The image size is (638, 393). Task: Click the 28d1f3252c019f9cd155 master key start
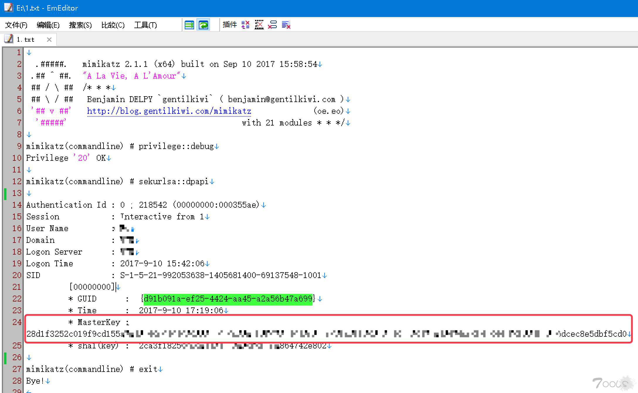tap(73, 334)
